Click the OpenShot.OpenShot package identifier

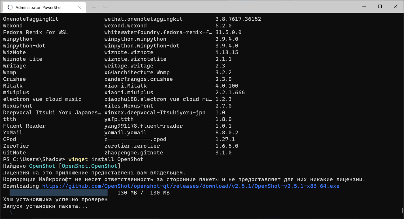point(89,166)
